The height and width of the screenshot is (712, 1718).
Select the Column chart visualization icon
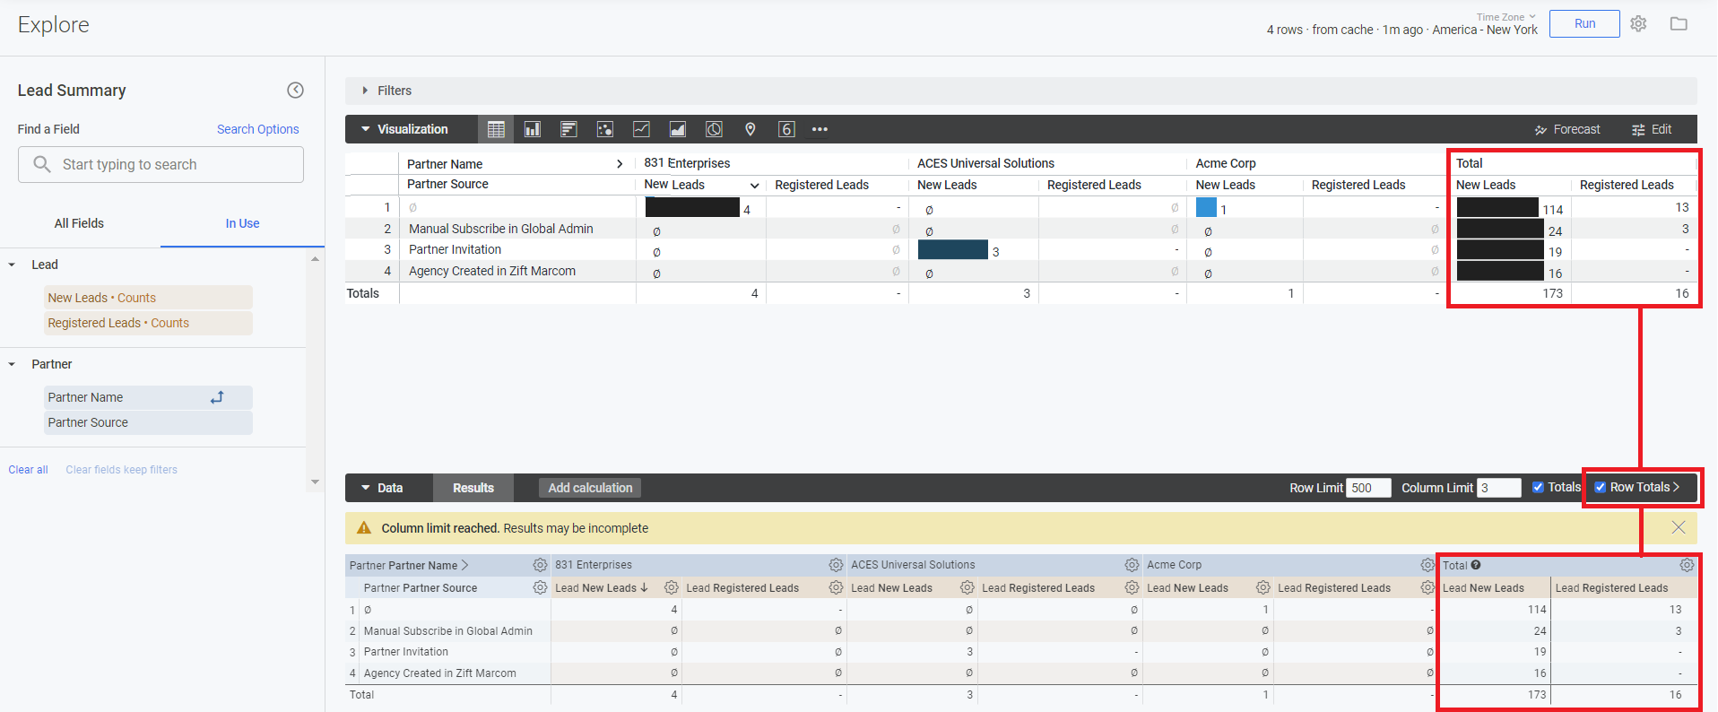533,129
